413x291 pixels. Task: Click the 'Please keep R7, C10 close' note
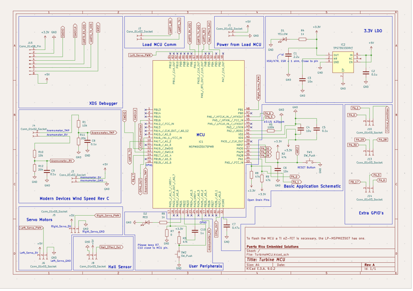[x=153, y=246]
